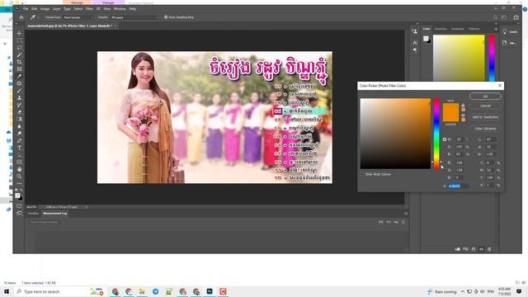
Task: Swap foreground and background colors icon
Action: coord(21,191)
